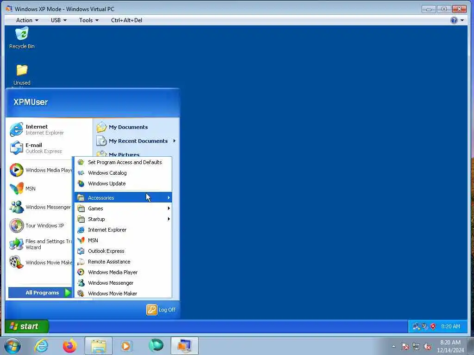Choose Windows Messenger in programs list
Screen dimensions: 474x355
(x=123, y=283)
